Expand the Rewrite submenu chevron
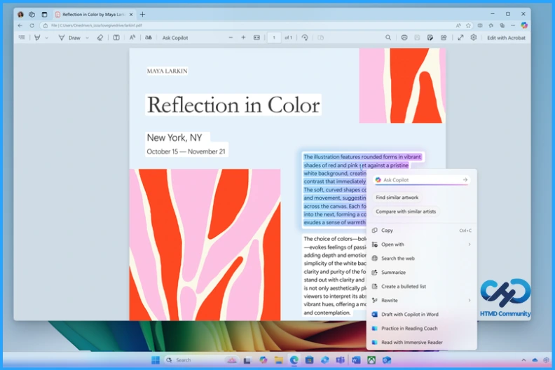 tap(470, 300)
